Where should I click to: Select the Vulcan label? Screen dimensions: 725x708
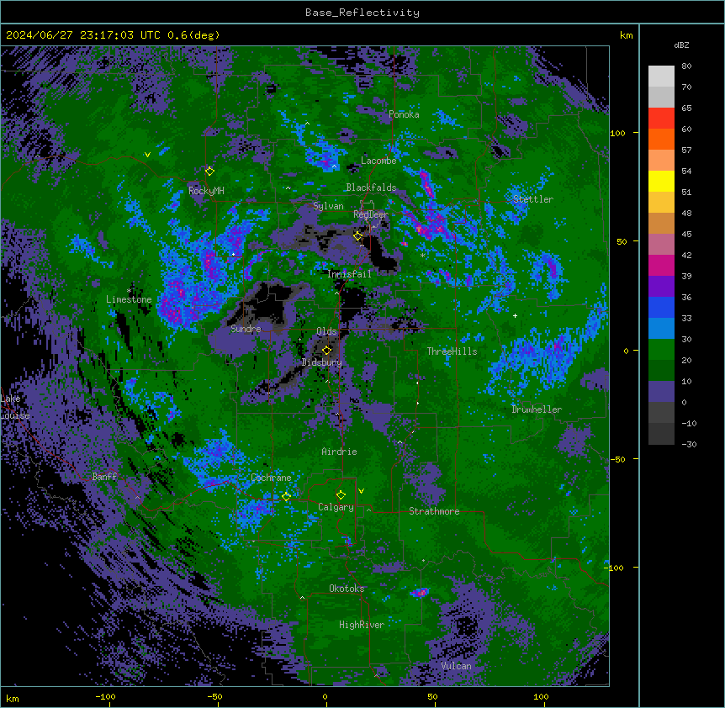pos(457,666)
